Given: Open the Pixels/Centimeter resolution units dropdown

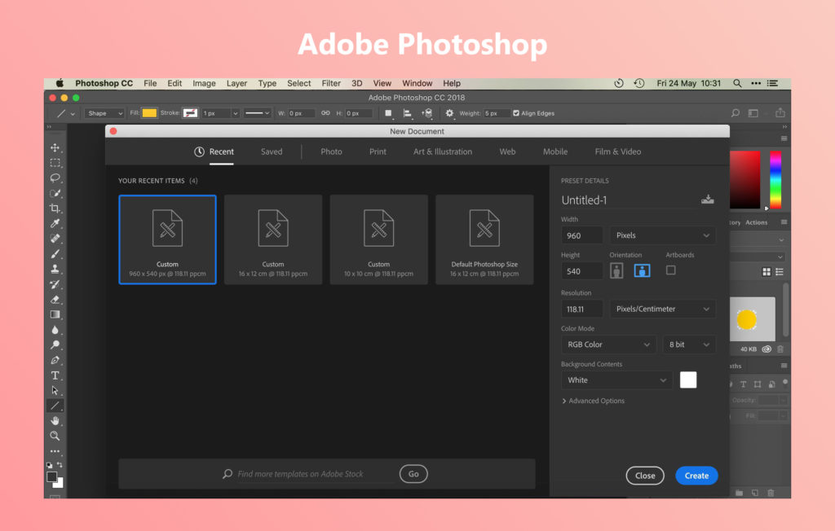Looking at the screenshot, I should (x=662, y=309).
